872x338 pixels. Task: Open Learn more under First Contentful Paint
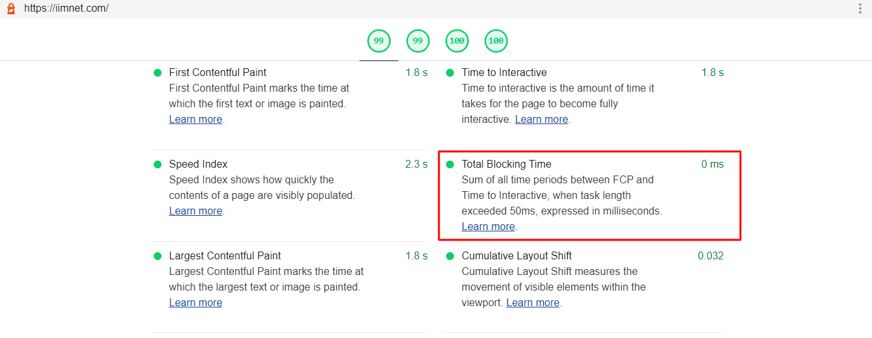(x=195, y=120)
